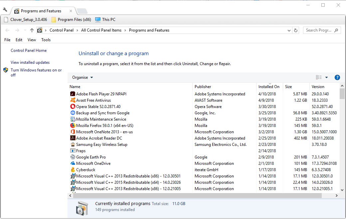Open the recent locations dropdown arrow
Viewport: 346px width, 219px height.
[x=25, y=30]
